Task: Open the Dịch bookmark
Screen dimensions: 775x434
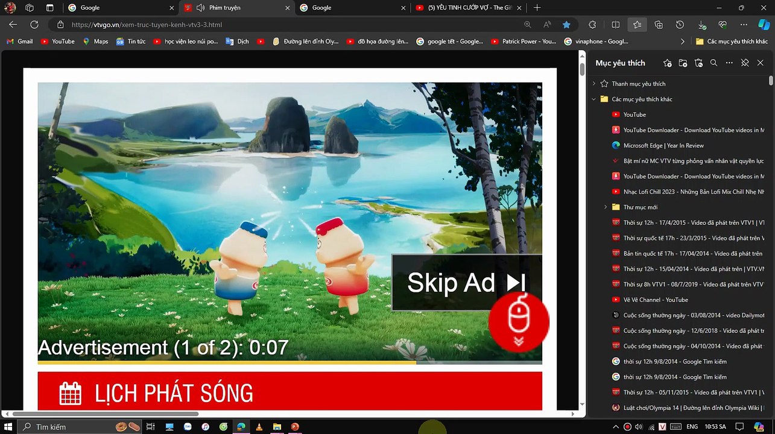Action: tap(237, 42)
